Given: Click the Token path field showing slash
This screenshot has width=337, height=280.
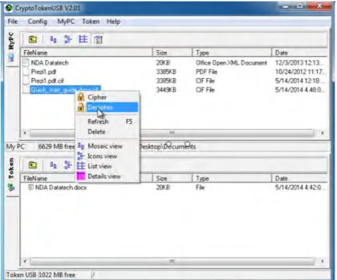Looking at the screenshot, I should pos(210,275).
